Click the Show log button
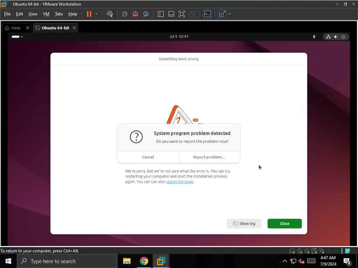The image size is (358, 268). tap(244, 224)
